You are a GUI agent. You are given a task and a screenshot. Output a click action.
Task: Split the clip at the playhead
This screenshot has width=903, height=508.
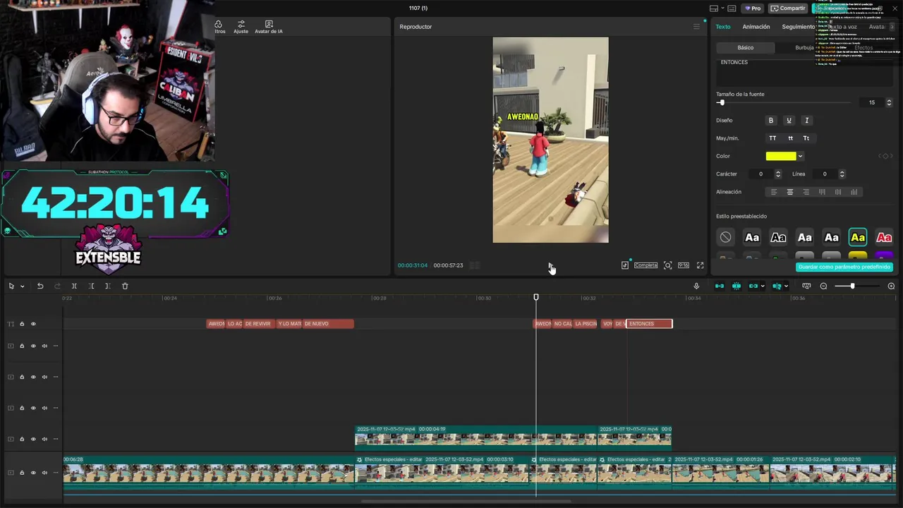[x=74, y=286]
